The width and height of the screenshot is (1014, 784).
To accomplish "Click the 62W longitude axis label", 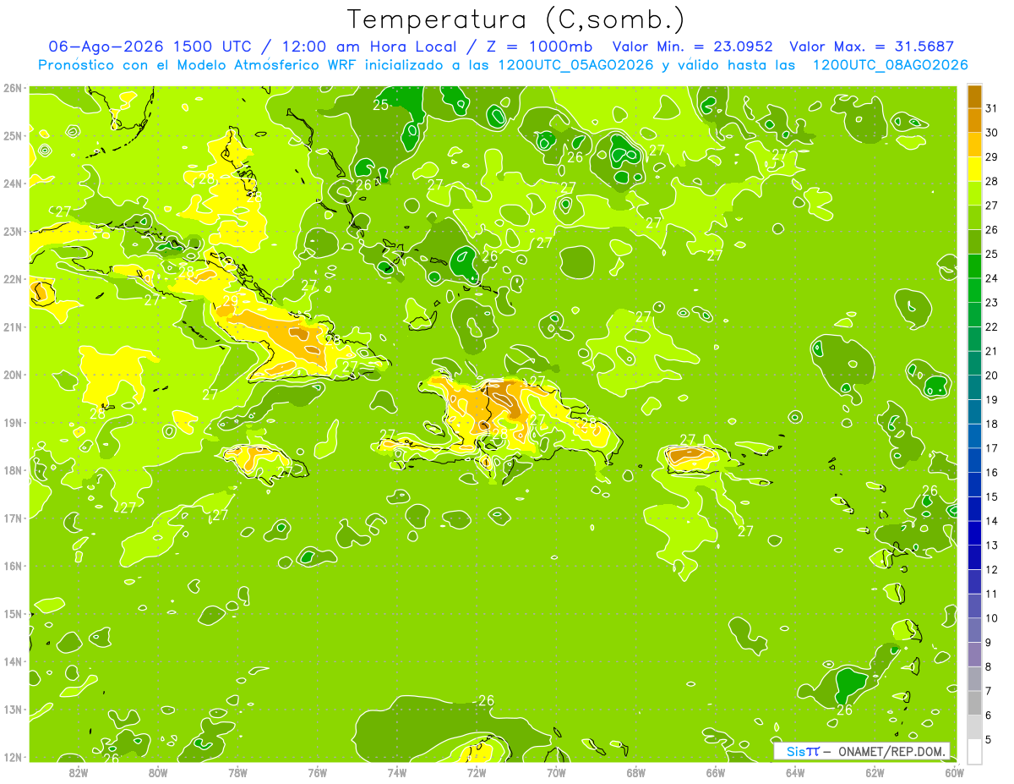I will (875, 772).
